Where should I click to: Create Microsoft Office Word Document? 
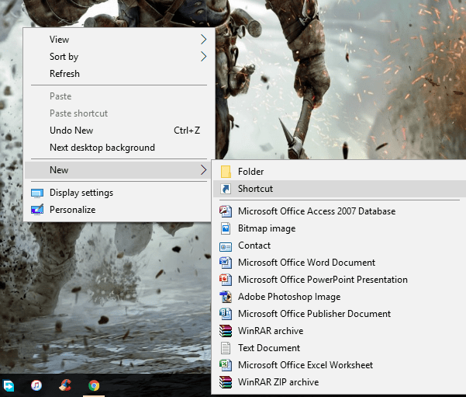[x=340, y=263]
